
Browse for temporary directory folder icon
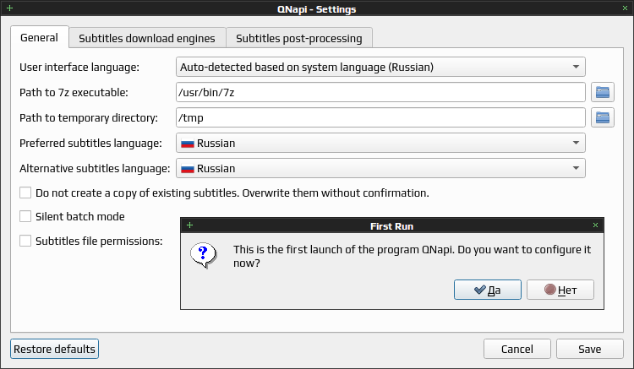click(x=603, y=117)
